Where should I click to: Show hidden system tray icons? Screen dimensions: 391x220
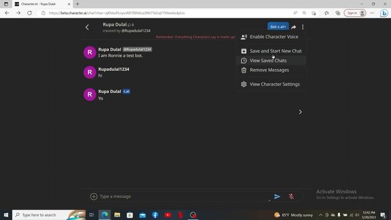click(321, 215)
